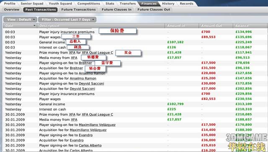Open the Future Clauses Out tab
Image resolution: width=268 pixels, height=152 pixels.
(x=154, y=10)
